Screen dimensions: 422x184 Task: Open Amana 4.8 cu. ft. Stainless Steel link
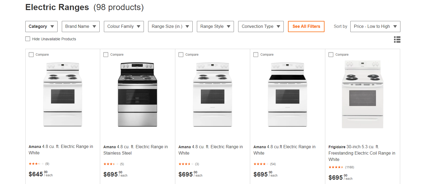[135, 150]
